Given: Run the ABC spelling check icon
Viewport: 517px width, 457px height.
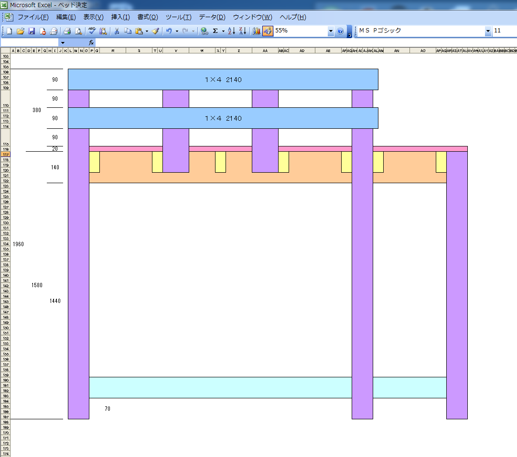Looking at the screenshot, I should pyautogui.click(x=92, y=31).
